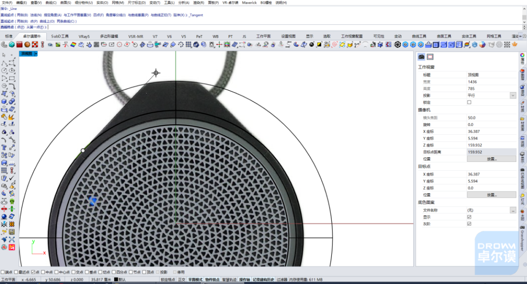
Task: Select the pointer arrow tool in left sidebar
Action: tap(4, 55)
